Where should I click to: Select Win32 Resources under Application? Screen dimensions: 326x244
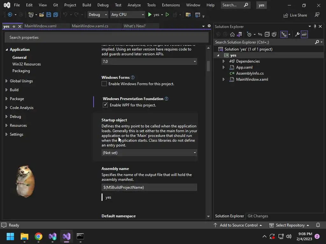point(27,64)
